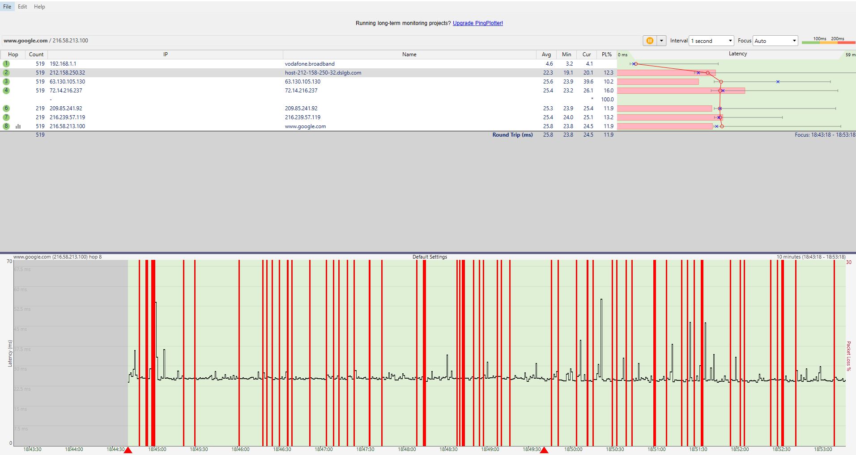
Task: Click the hop 7 green circle icon
Action: pyautogui.click(x=6, y=117)
